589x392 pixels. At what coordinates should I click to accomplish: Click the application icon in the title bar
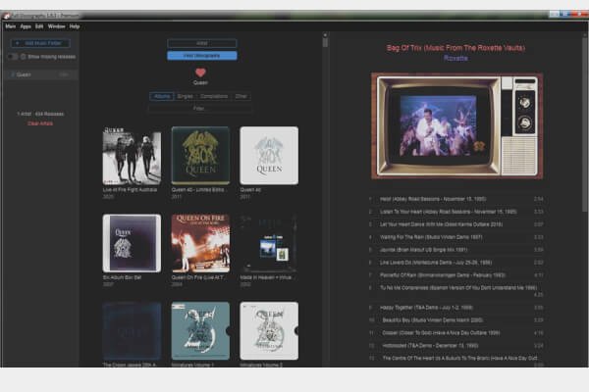pos(6,16)
